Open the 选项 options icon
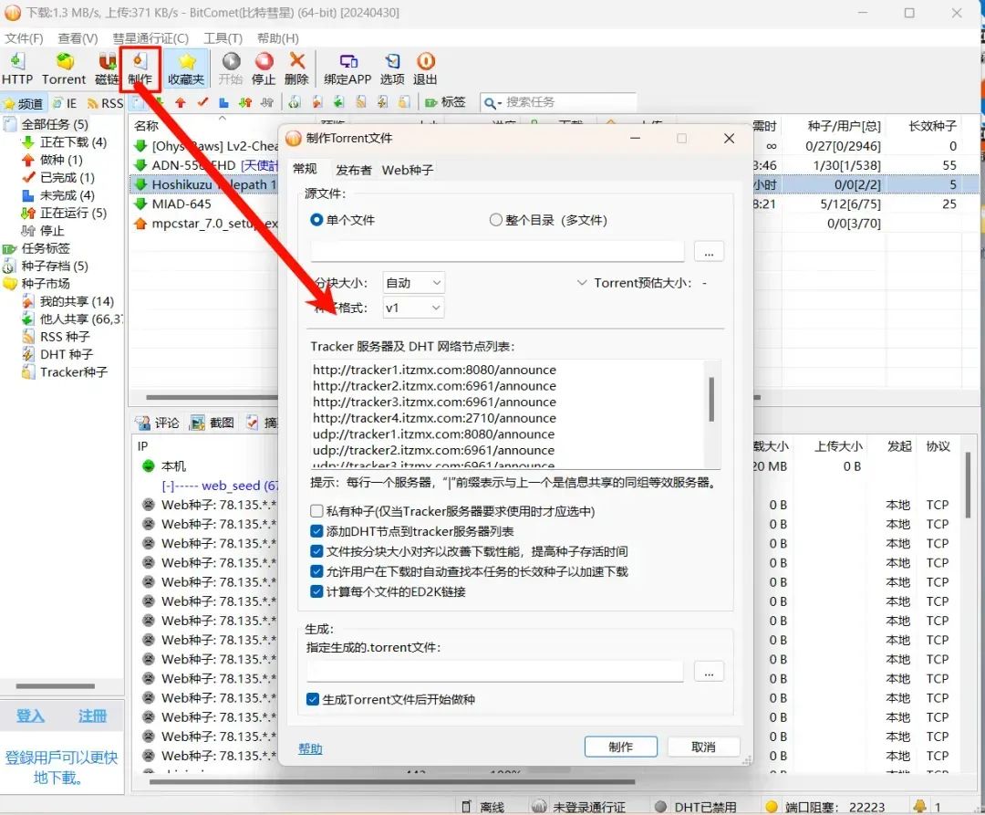 coord(392,61)
